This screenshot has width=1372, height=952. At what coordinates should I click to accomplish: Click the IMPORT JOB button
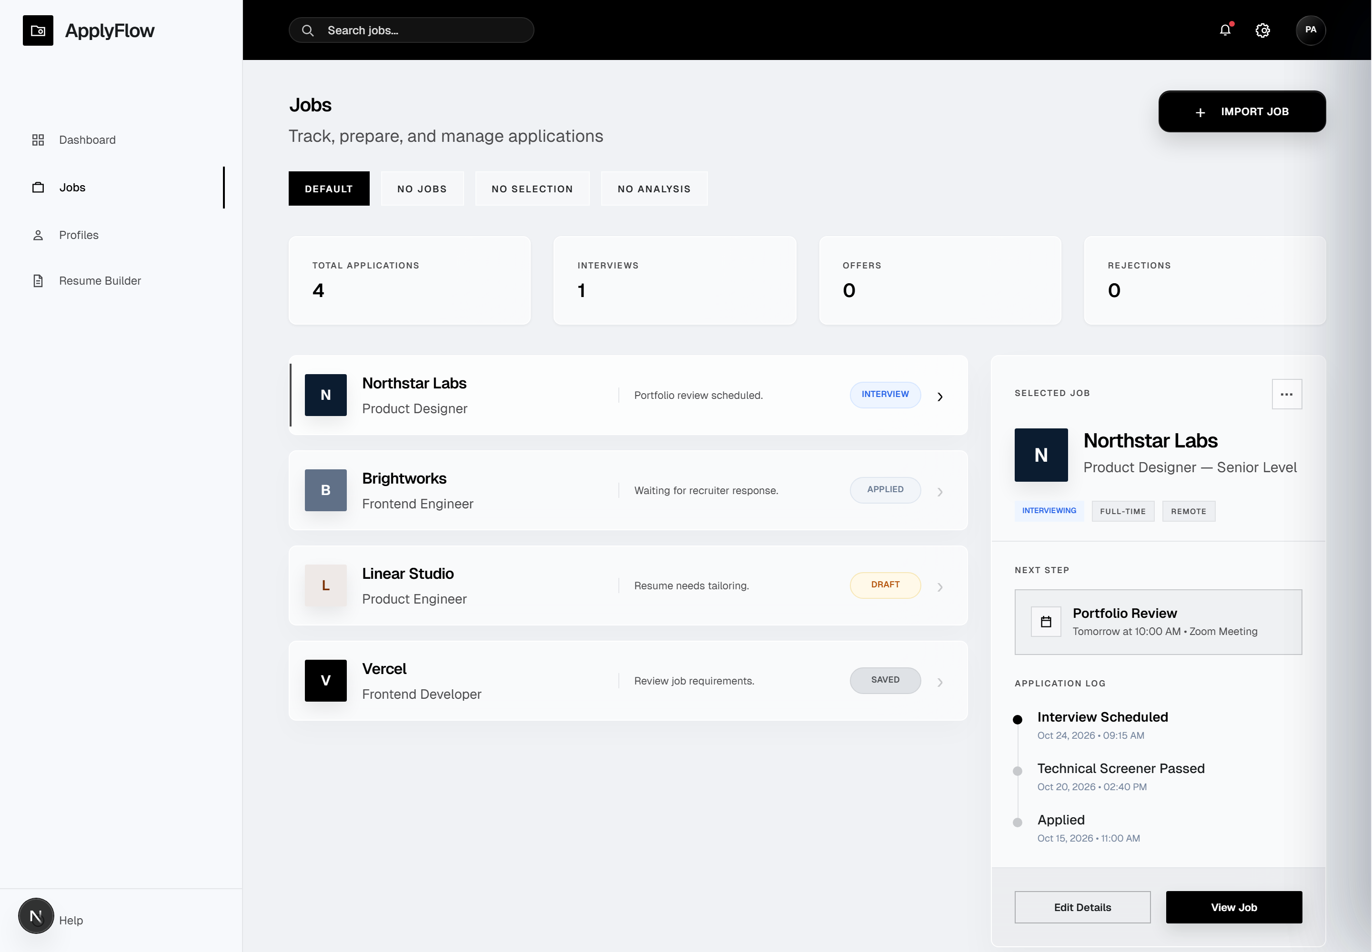click(x=1242, y=111)
